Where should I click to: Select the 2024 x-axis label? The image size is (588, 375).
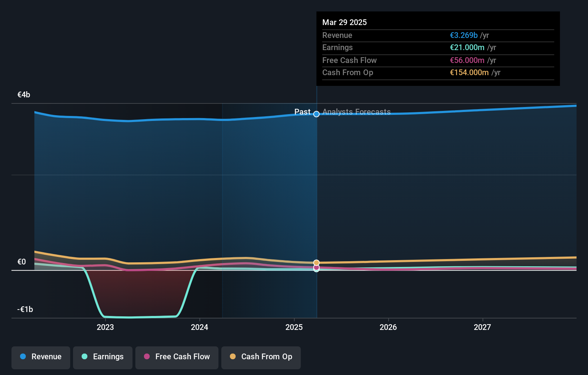coord(199,327)
